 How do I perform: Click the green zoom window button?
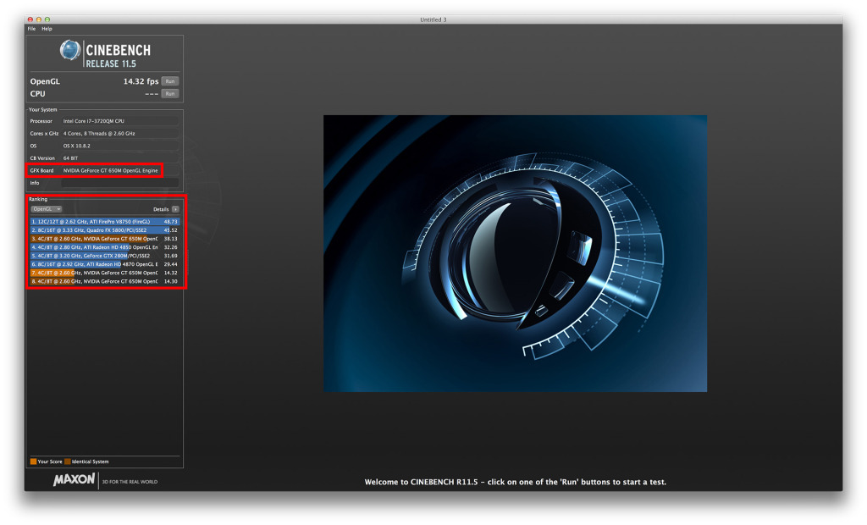47,19
